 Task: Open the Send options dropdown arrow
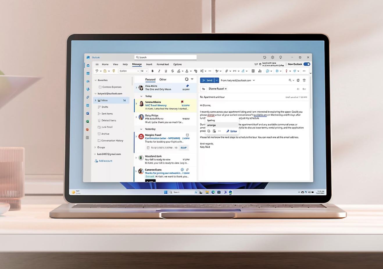coord(217,80)
